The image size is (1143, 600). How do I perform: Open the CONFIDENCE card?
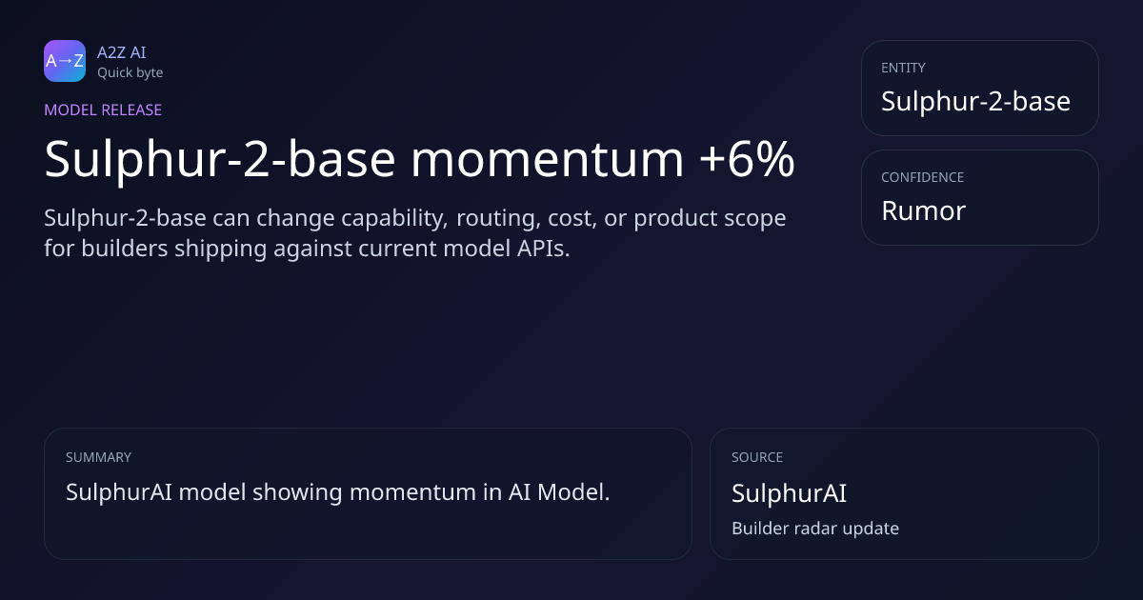[979, 197]
